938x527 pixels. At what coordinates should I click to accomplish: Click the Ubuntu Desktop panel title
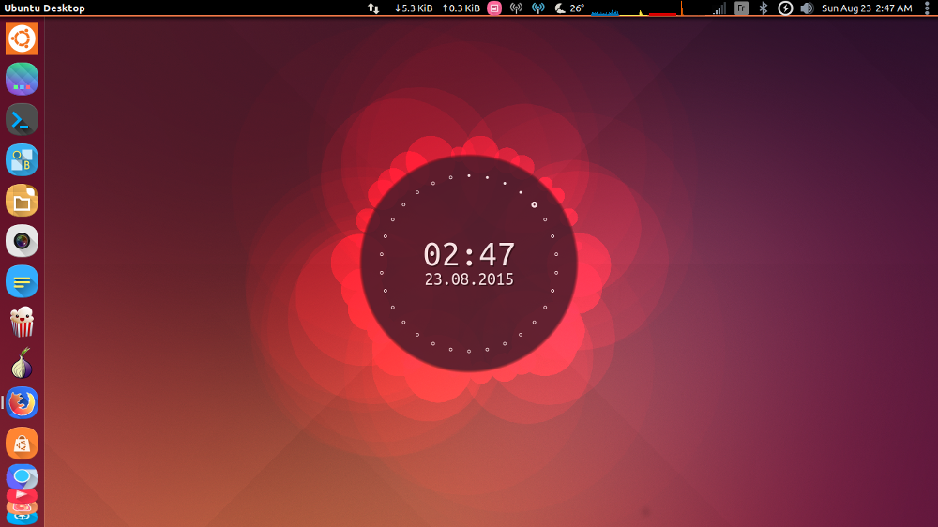pyautogui.click(x=45, y=8)
